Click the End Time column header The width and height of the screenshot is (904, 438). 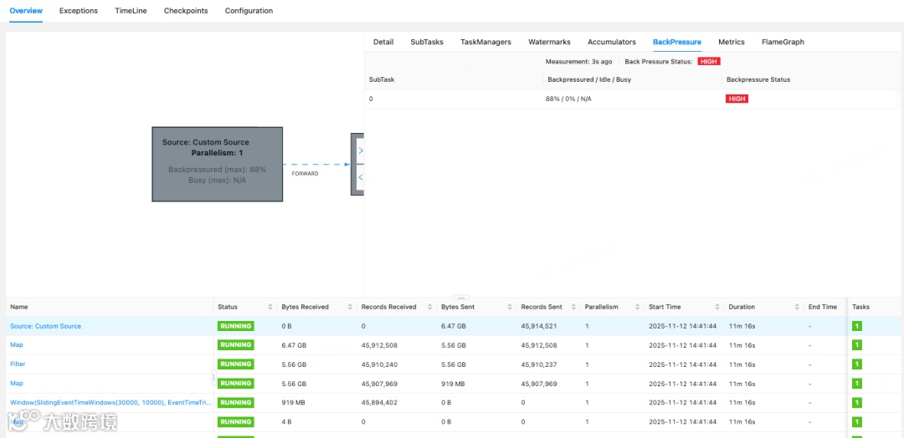[823, 308]
